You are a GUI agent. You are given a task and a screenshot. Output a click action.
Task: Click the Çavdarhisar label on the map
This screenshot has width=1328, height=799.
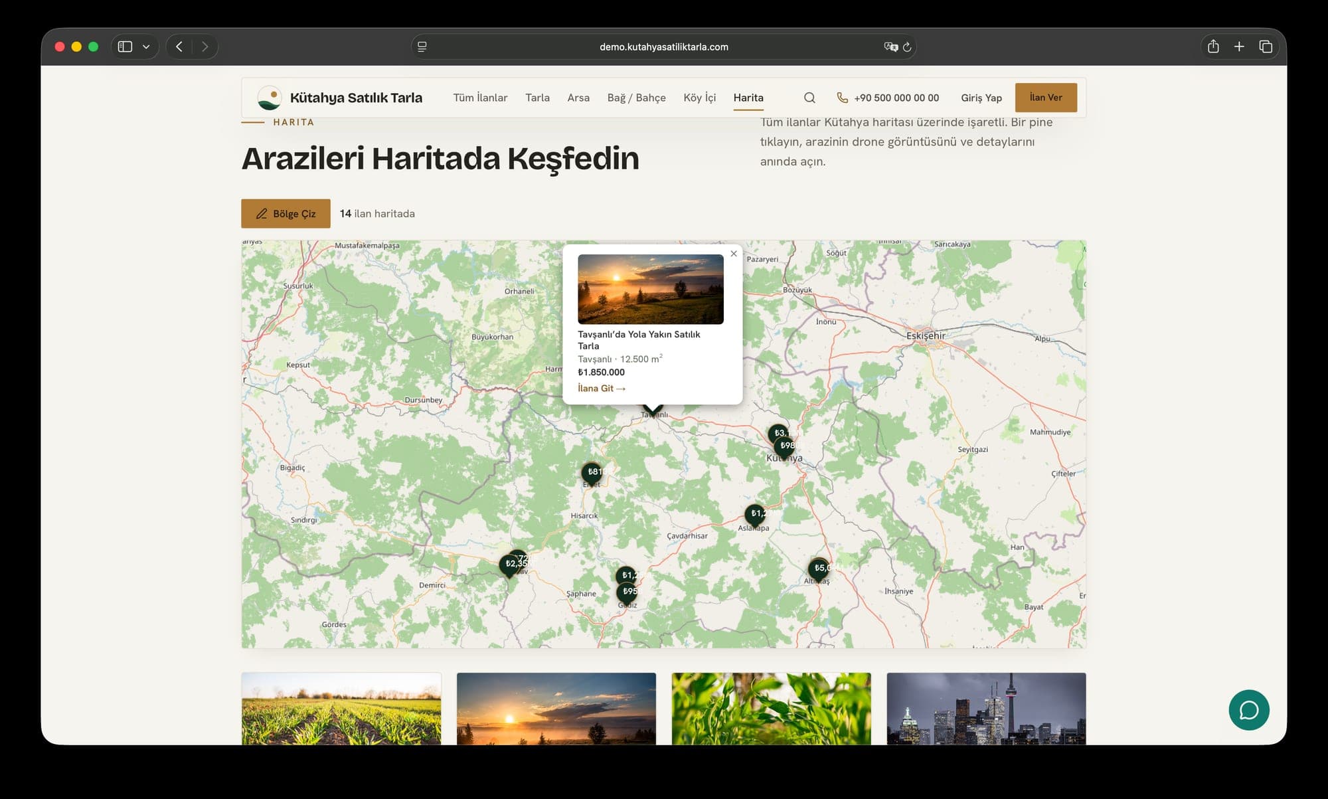[x=687, y=536]
